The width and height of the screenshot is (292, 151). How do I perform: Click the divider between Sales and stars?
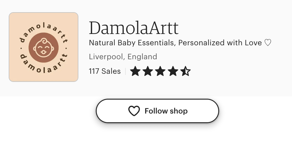pos(125,71)
